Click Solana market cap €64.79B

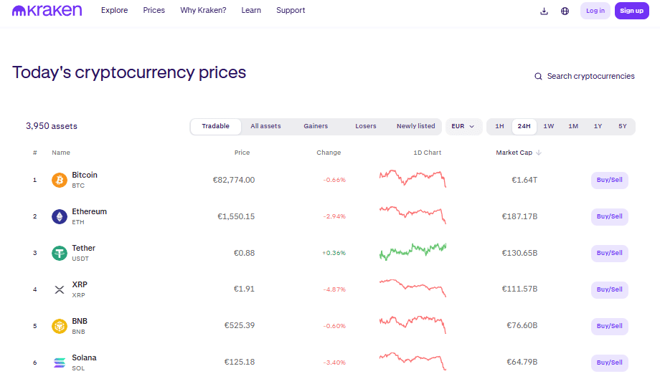point(522,362)
